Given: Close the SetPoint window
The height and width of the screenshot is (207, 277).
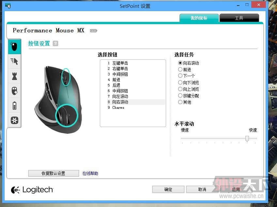Looking at the screenshot, I should [x=259, y=5].
